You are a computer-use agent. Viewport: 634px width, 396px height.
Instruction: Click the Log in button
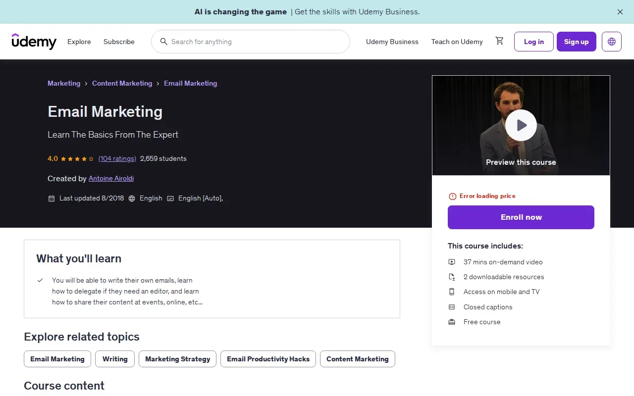pyautogui.click(x=534, y=42)
